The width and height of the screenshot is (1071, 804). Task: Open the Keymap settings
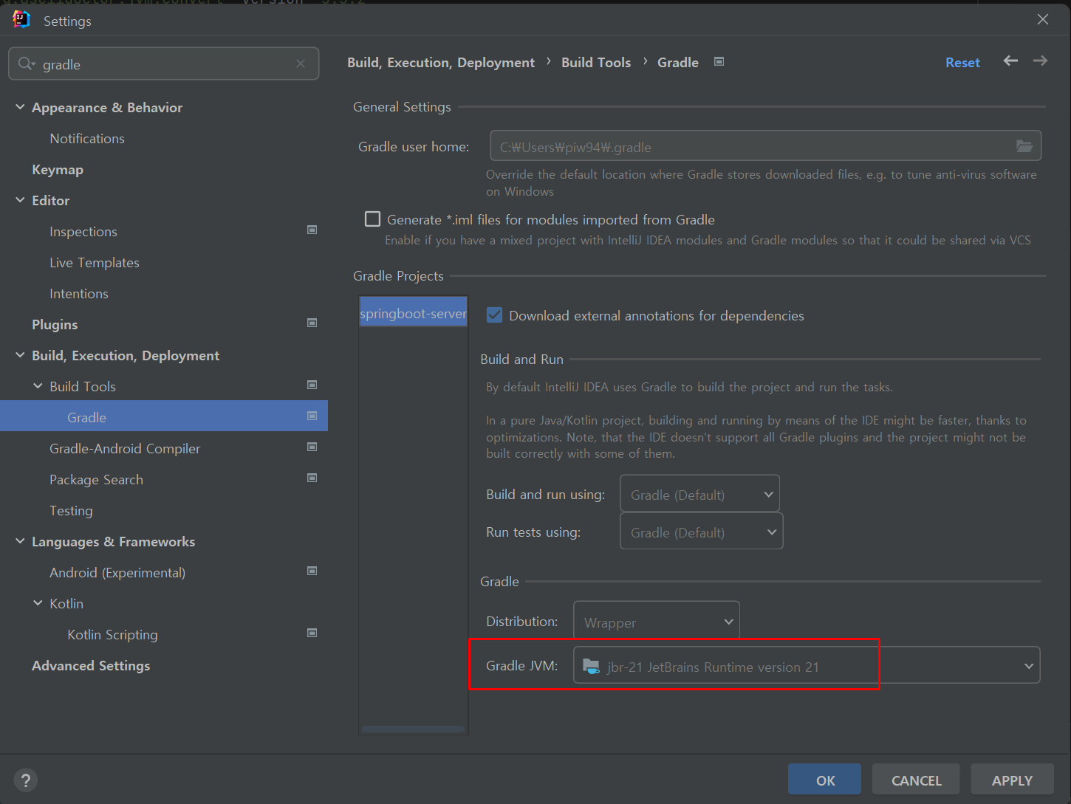[x=58, y=170]
